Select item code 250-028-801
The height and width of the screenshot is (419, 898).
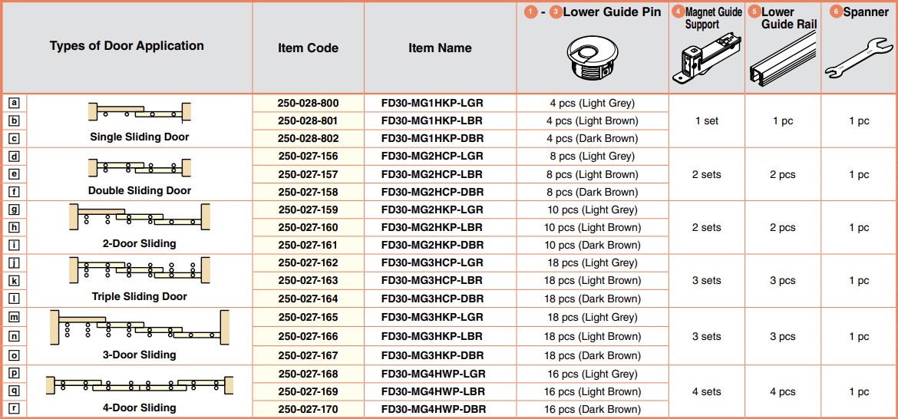click(x=308, y=120)
